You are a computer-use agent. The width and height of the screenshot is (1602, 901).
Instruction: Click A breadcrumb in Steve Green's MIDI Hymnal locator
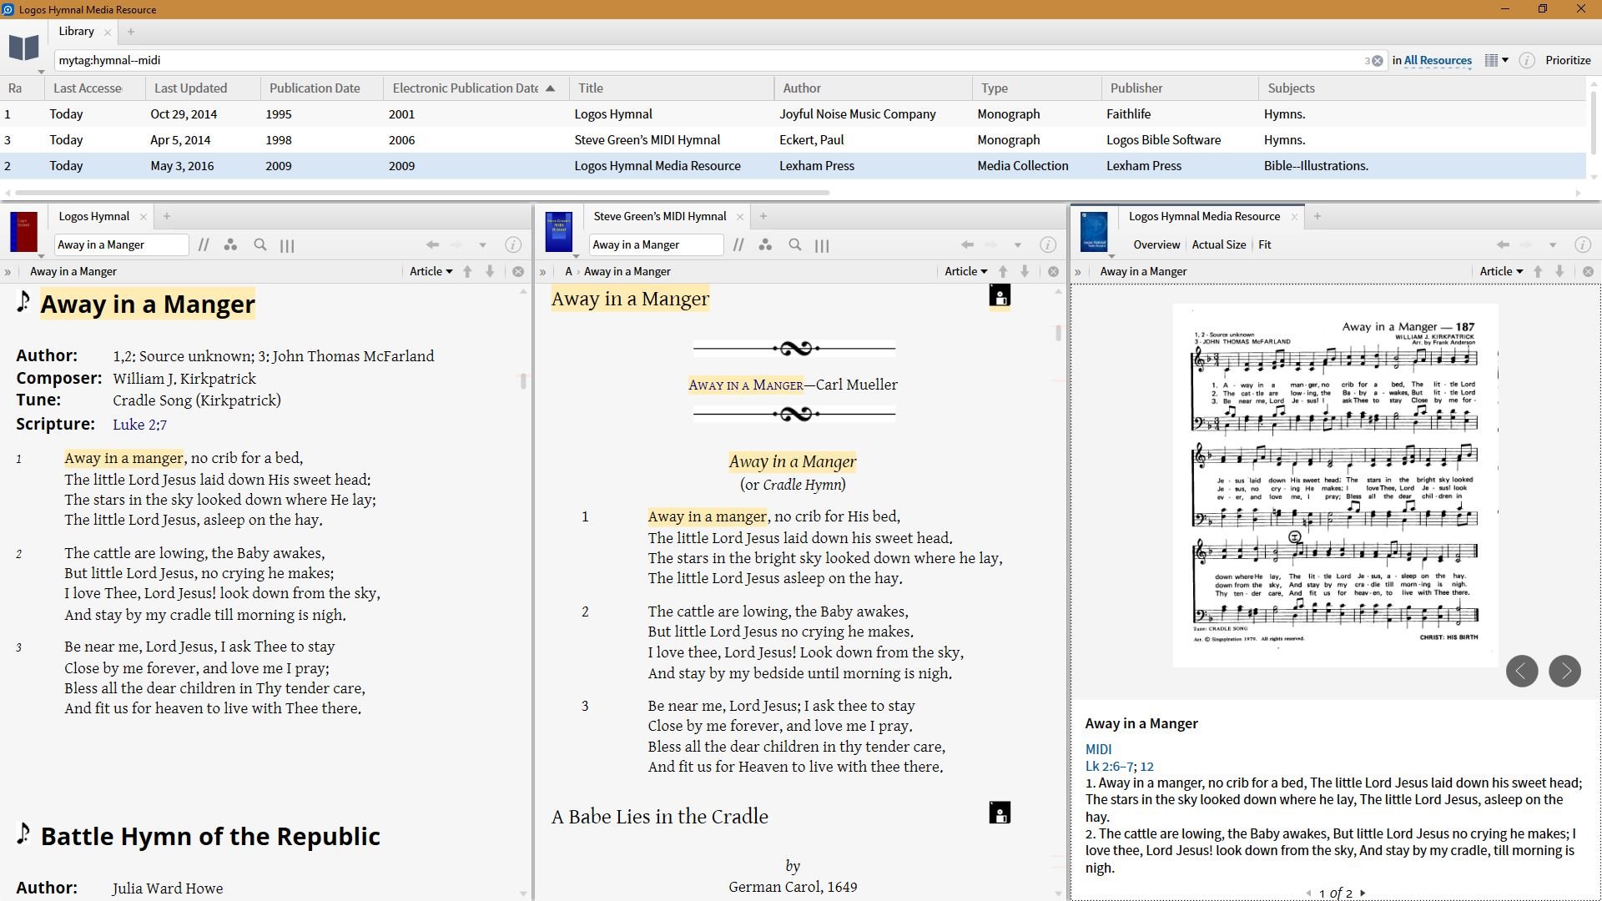pyautogui.click(x=568, y=272)
